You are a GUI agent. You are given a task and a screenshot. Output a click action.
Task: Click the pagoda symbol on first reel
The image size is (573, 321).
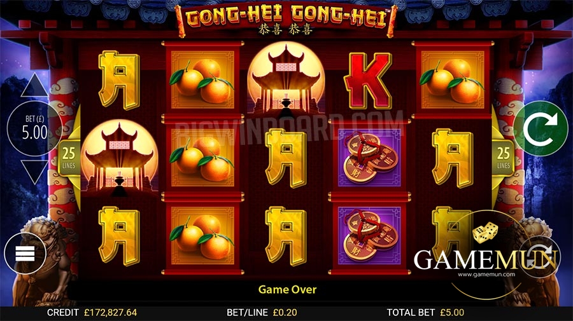119,157
